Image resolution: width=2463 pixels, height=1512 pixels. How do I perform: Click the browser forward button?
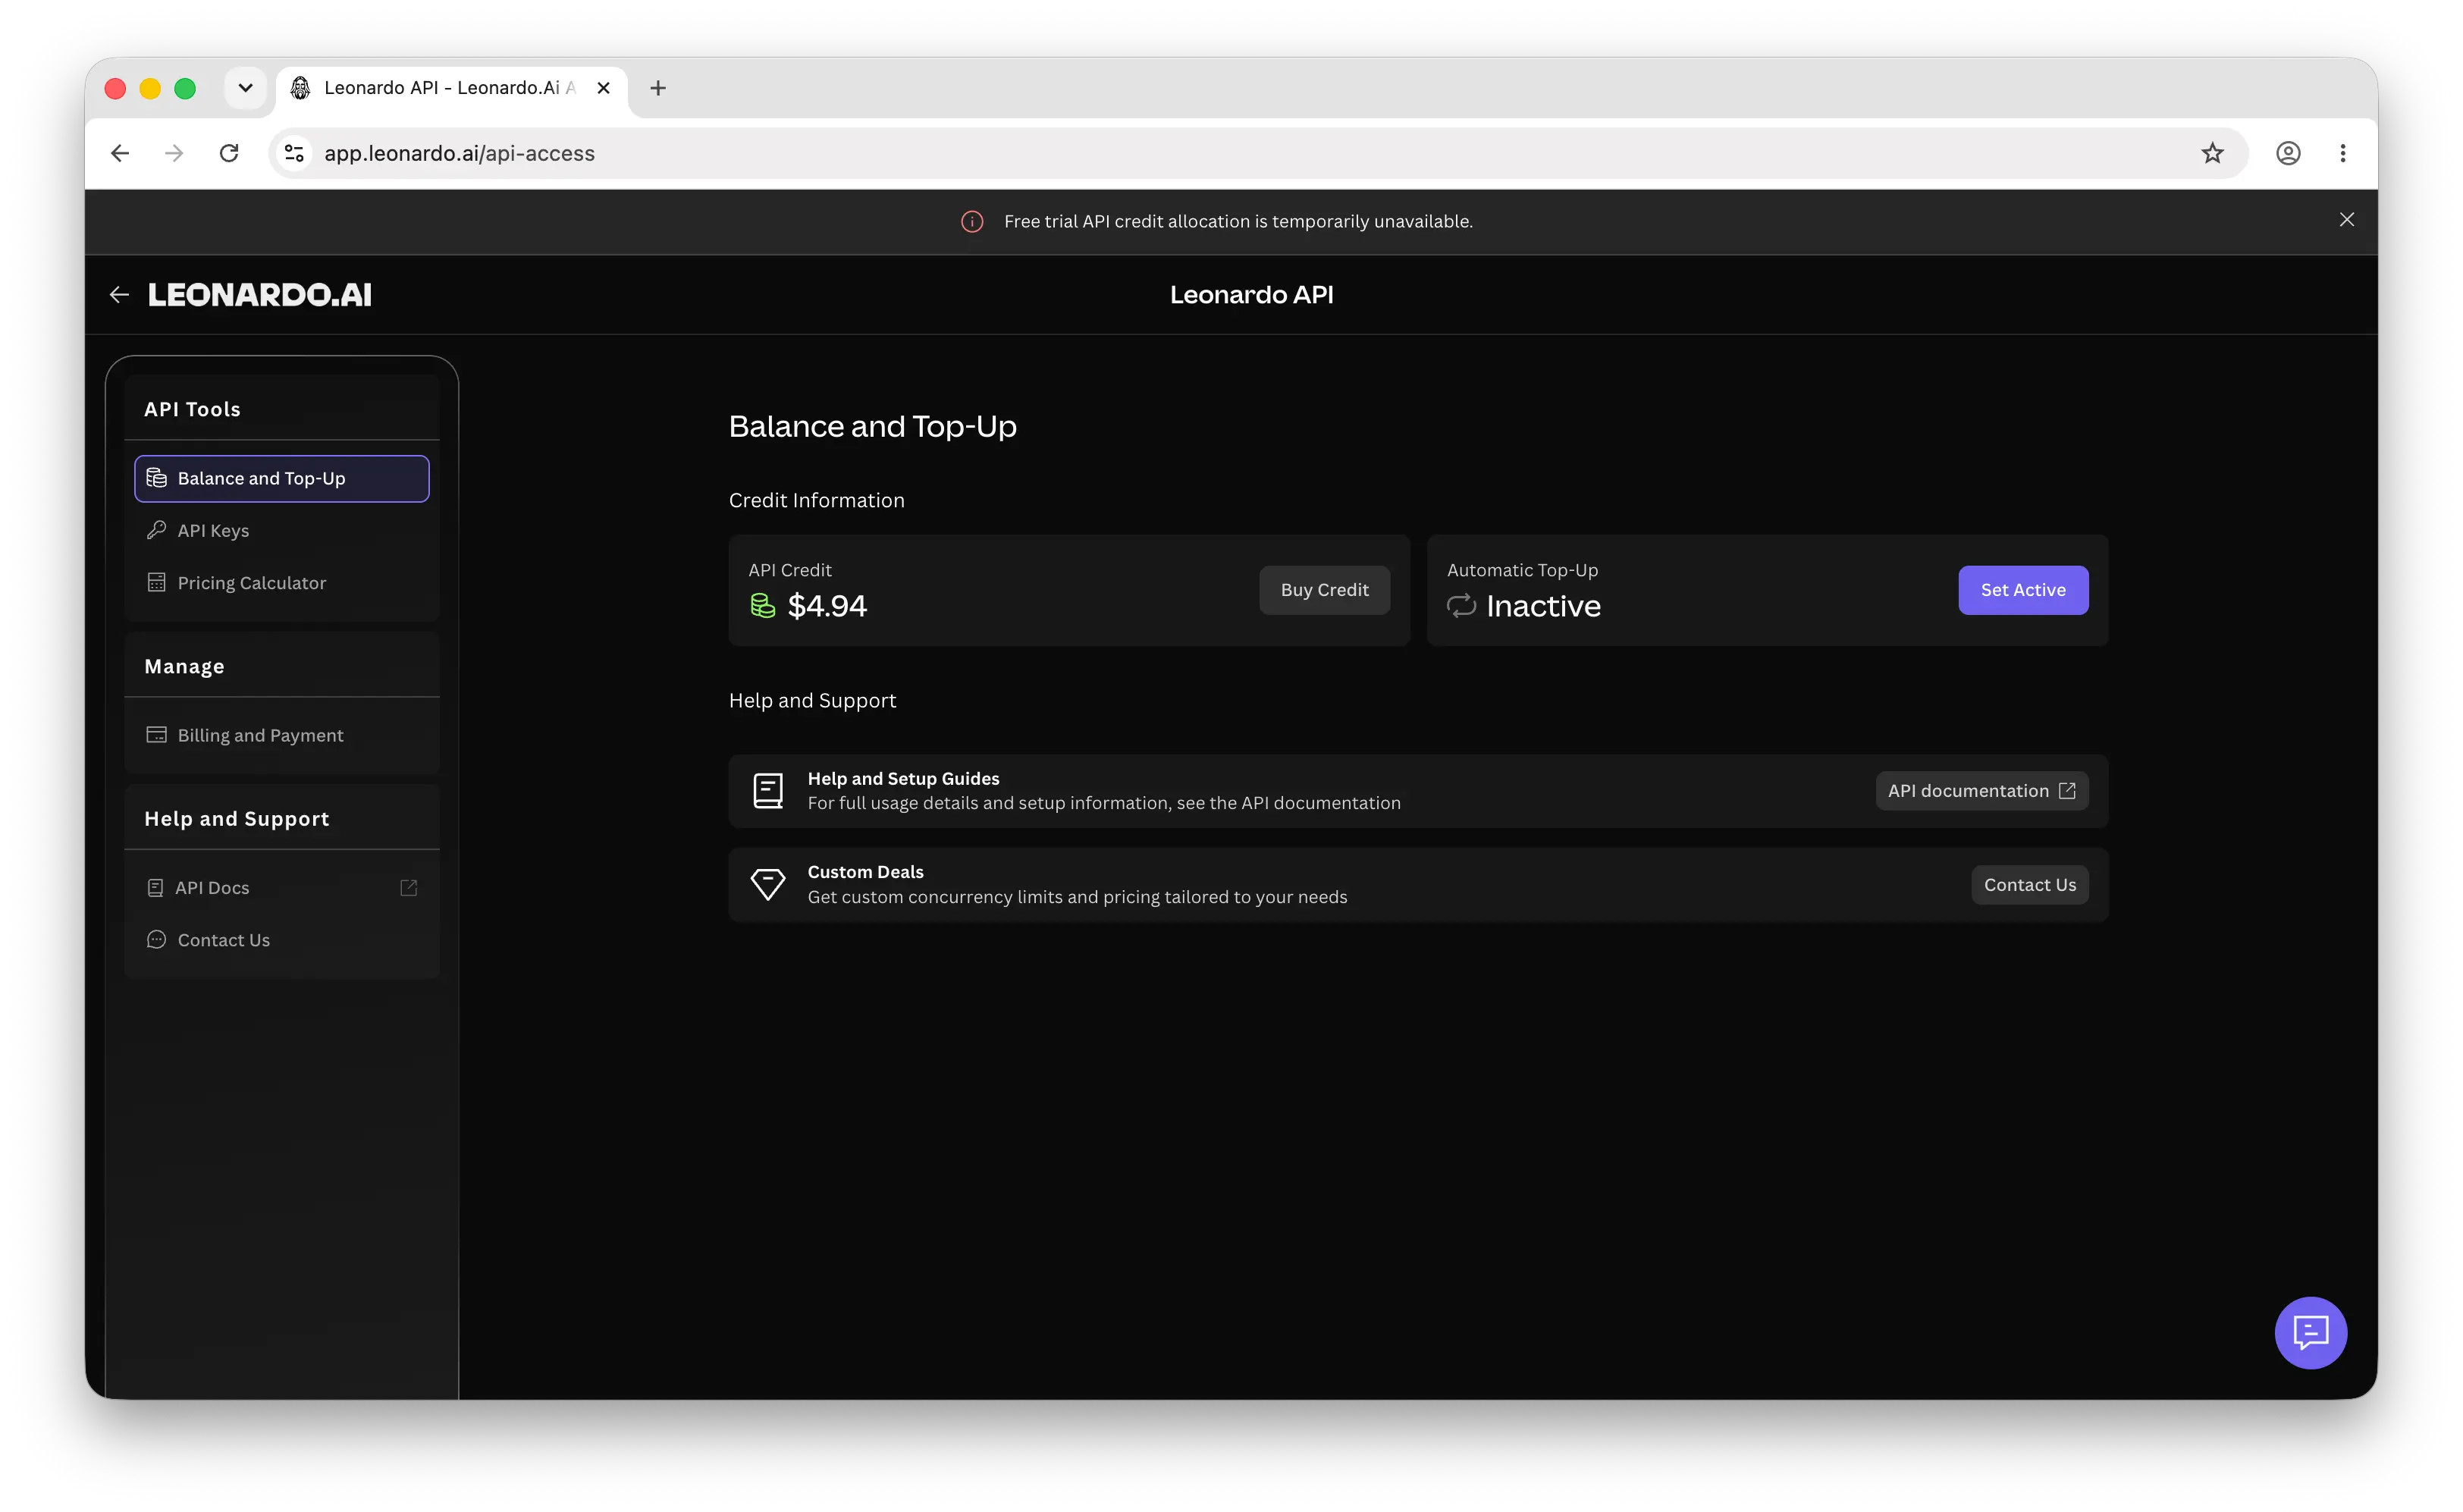[x=174, y=153]
